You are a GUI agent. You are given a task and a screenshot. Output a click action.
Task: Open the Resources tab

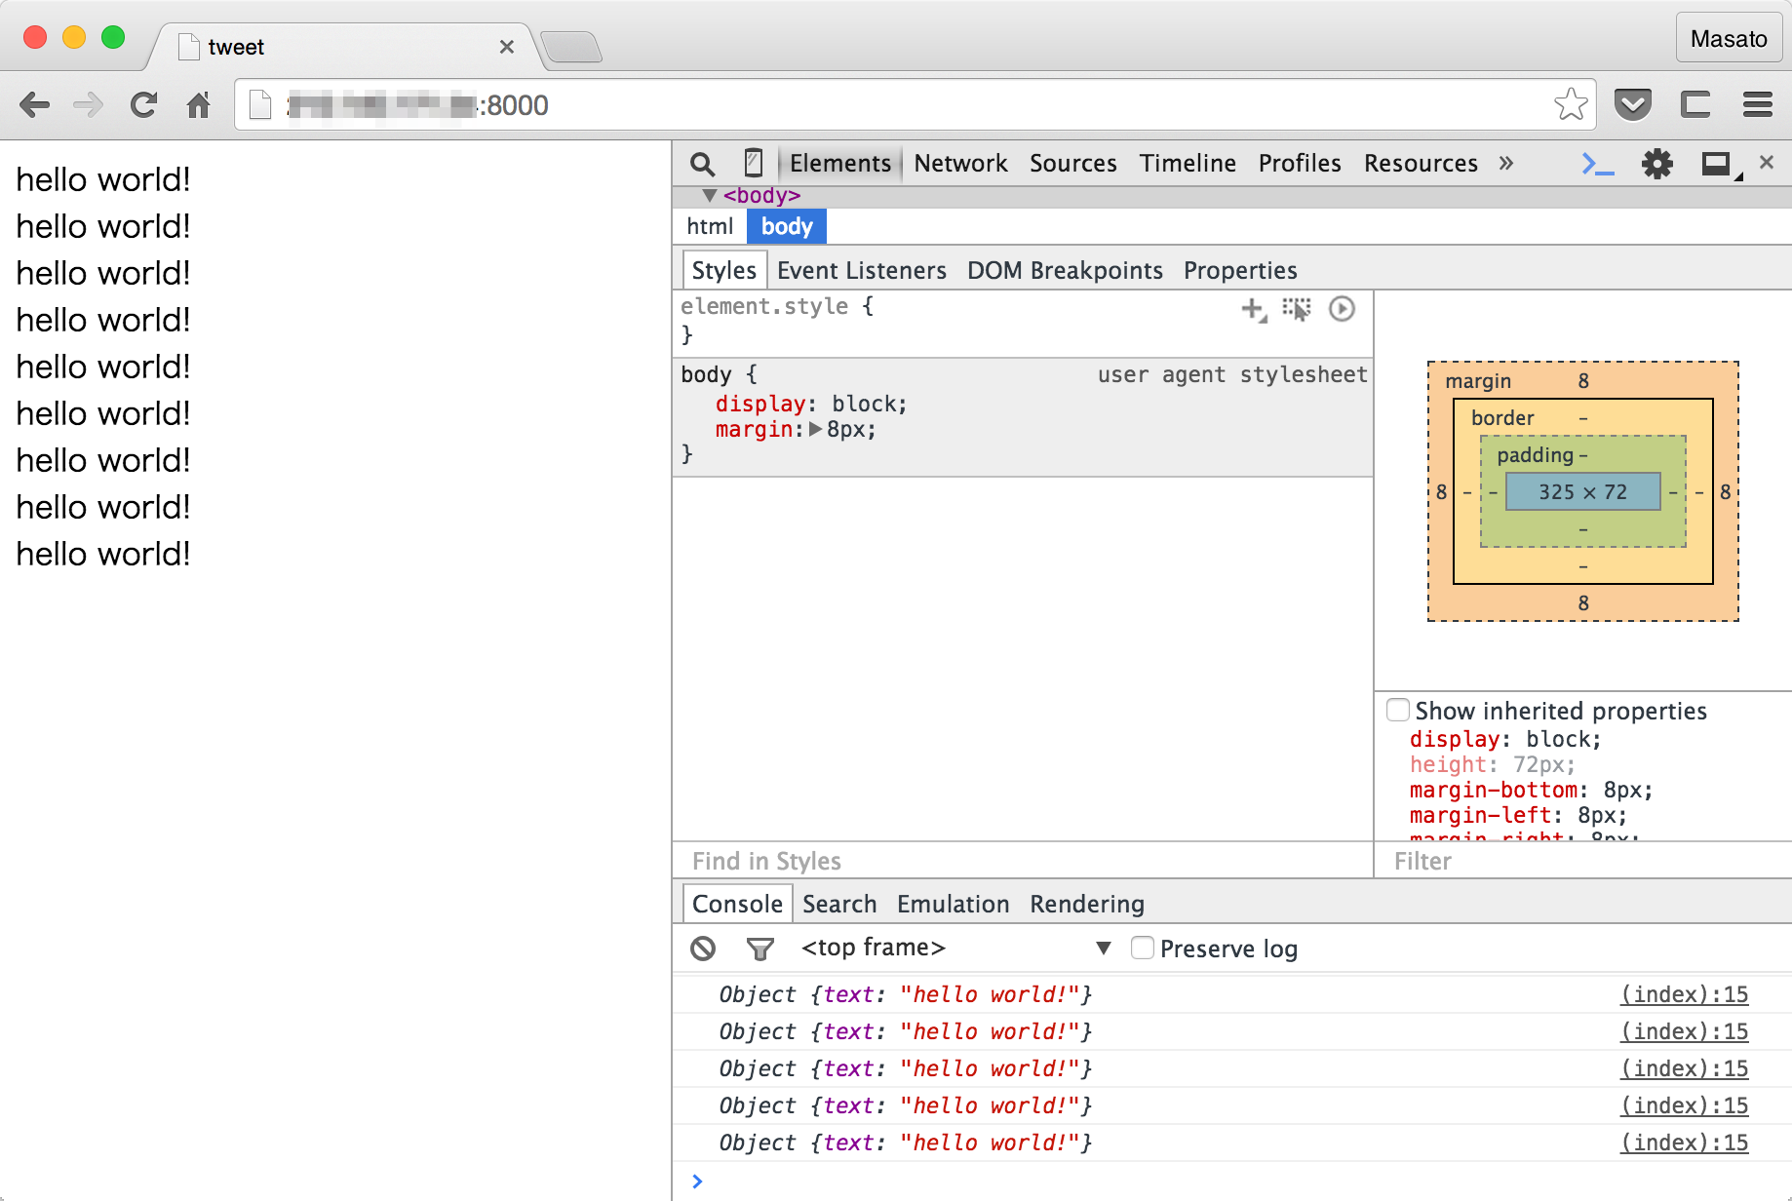[1421, 164]
